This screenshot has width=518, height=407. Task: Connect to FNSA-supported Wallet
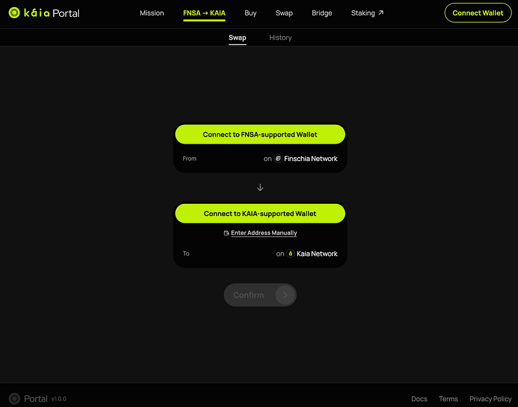click(x=260, y=135)
